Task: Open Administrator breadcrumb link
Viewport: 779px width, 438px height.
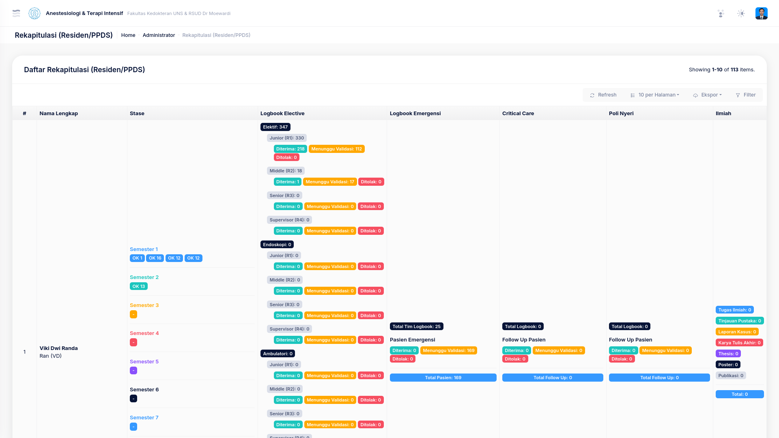Action: pyautogui.click(x=159, y=35)
